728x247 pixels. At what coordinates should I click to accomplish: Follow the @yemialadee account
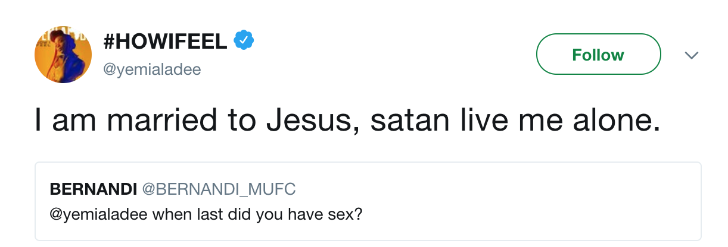pos(598,55)
